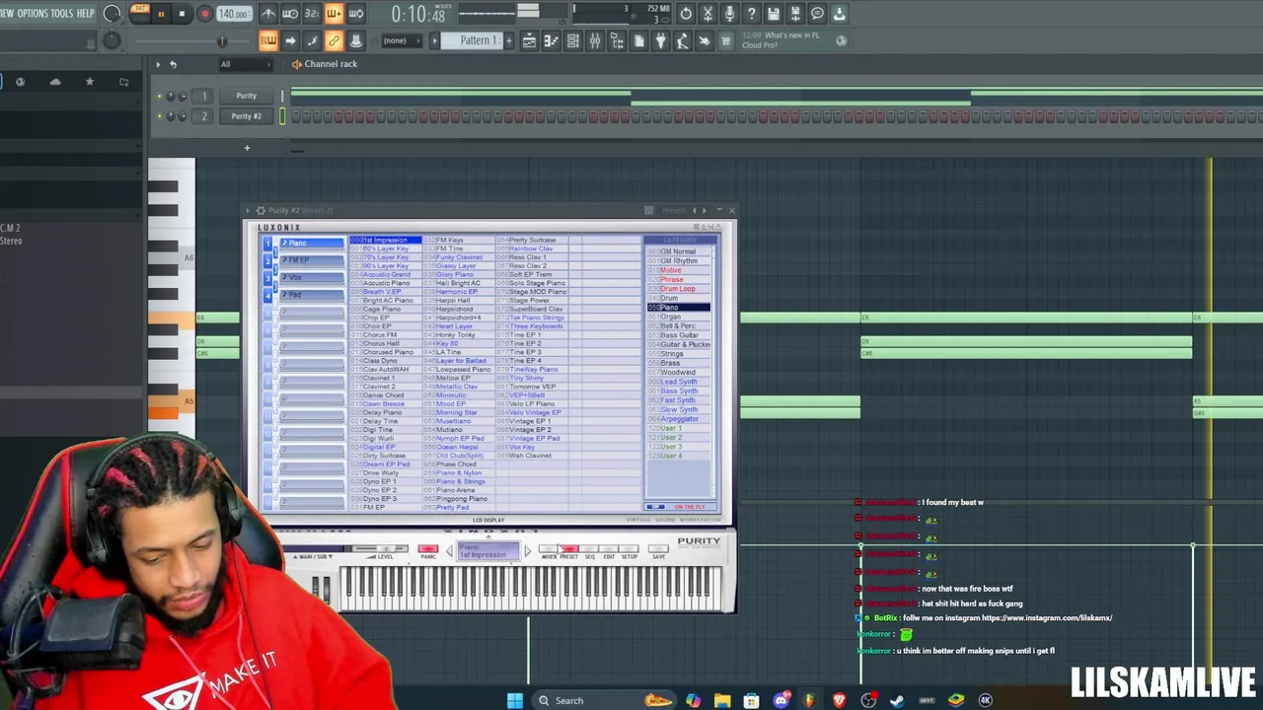Viewport: 1263px width, 710px height.
Task: Pause playback with the transport pause button
Action: tap(161, 14)
